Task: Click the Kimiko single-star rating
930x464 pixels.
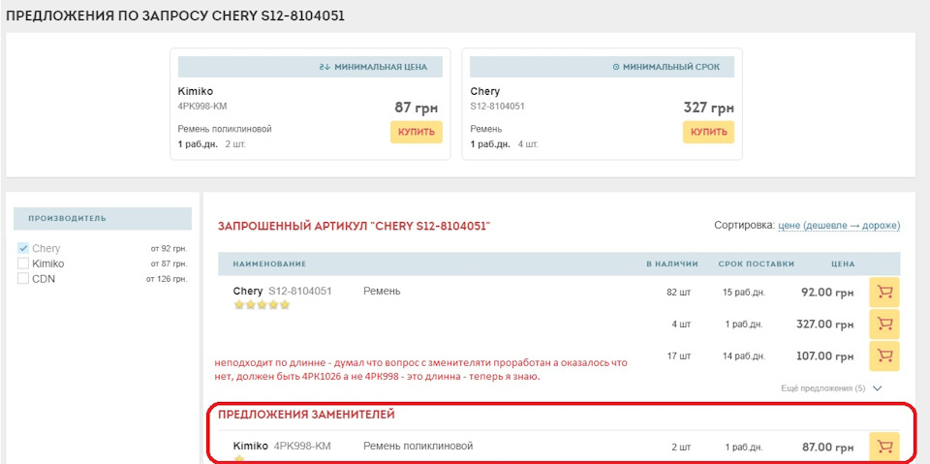Action: pos(238,458)
